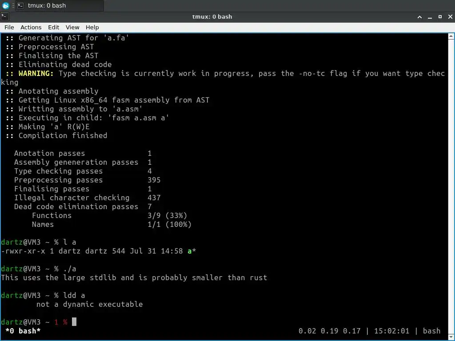The height and width of the screenshot is (341, 455).
Task: Click the 'Assembly geneneration passes' row
Action: pos(83,162)
